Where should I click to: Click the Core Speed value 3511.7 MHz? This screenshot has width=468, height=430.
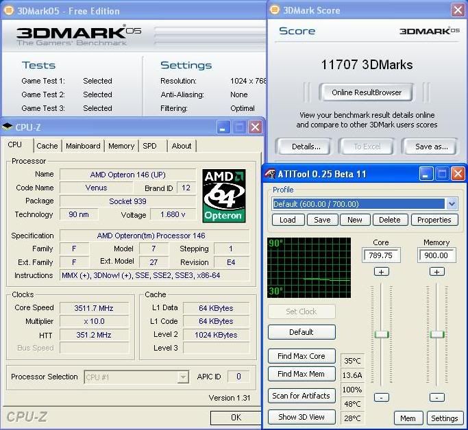coord(94,307)
